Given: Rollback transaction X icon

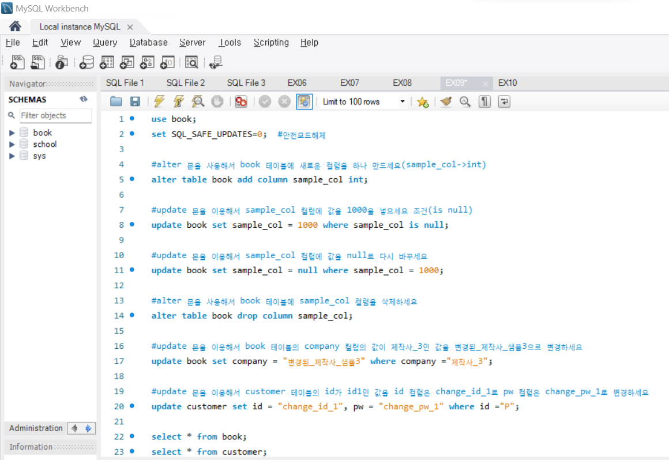Looking at the screenshot, I should point(284,101).
